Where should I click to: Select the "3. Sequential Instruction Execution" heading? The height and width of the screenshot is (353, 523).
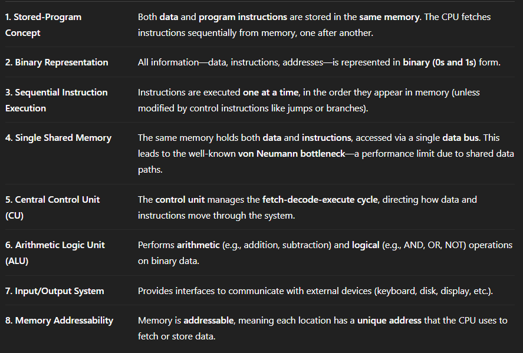pos(56,100)
